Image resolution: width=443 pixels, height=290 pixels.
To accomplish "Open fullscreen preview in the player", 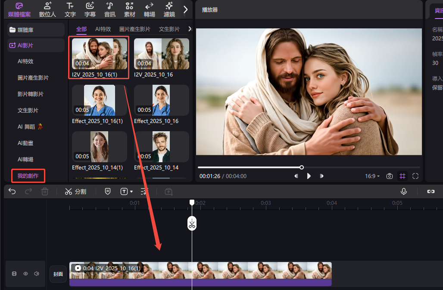I will pos(415,176).
